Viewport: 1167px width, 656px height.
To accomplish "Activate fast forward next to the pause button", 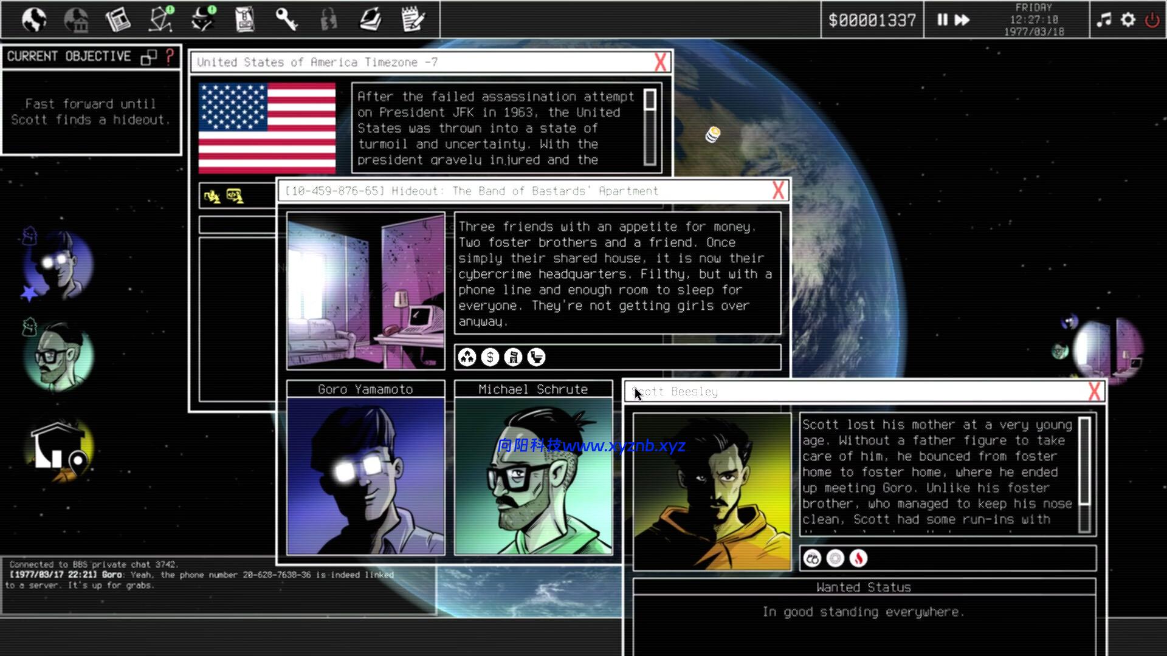I will (x=962, y=19).
